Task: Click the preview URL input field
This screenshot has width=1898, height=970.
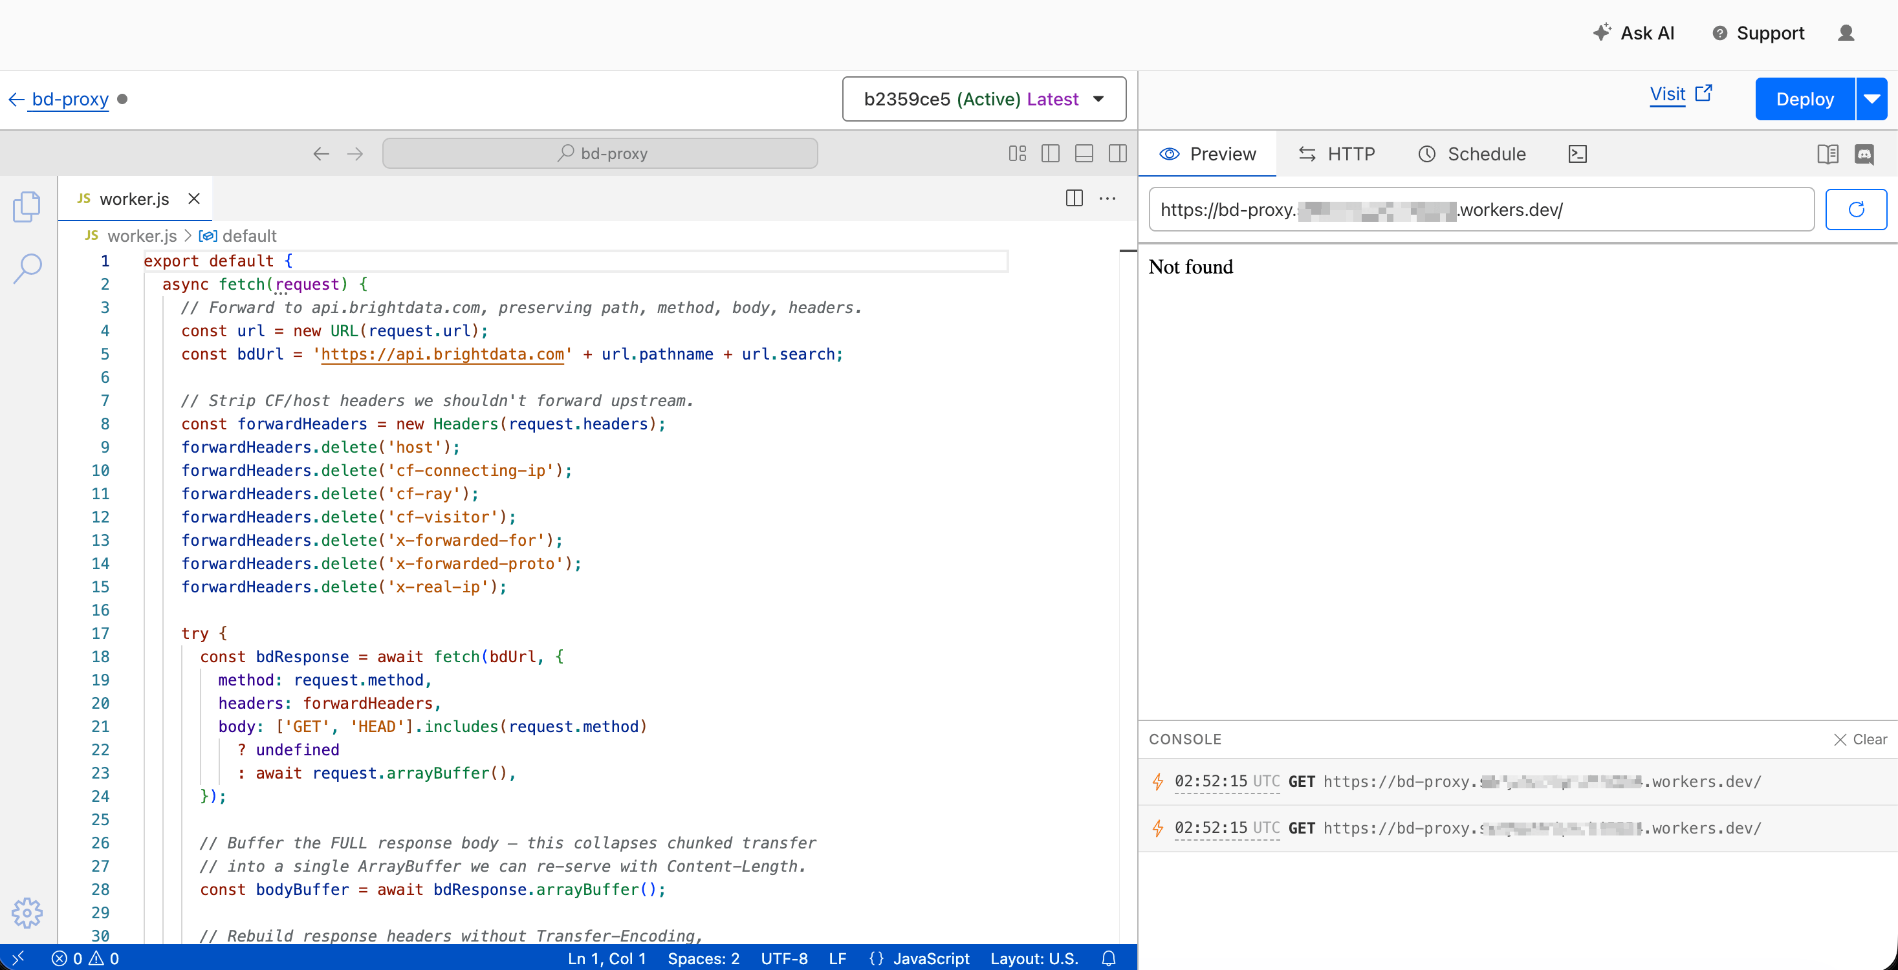Action: click(x=1481, y=210)
